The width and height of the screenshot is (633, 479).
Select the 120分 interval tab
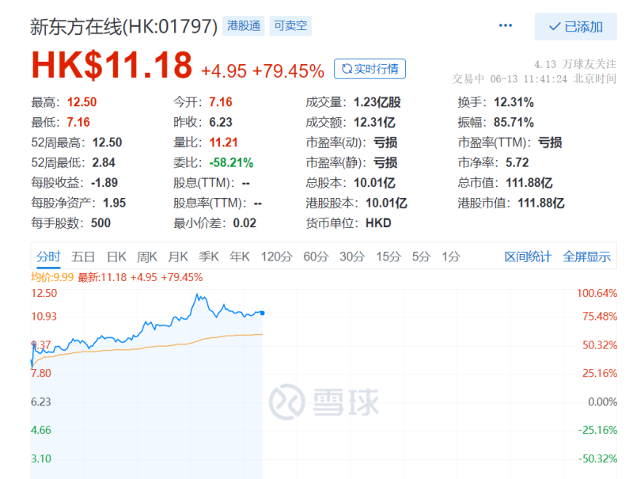pos(276,257)
